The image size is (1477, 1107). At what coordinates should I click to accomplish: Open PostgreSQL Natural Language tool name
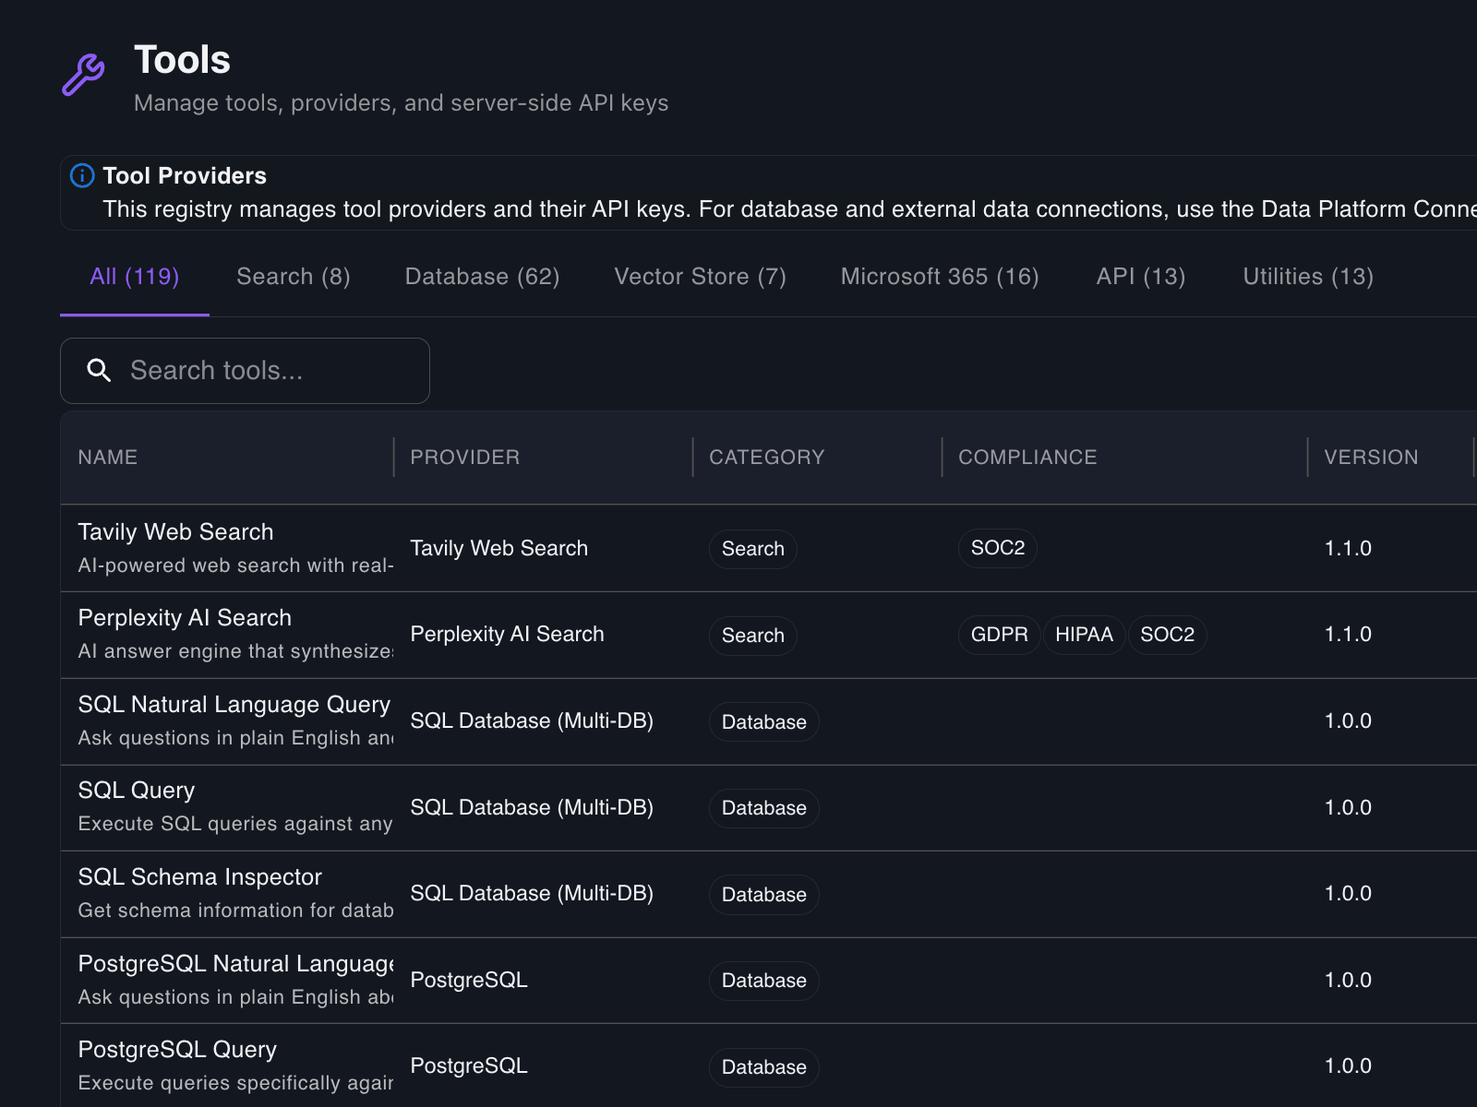(236, 964)
